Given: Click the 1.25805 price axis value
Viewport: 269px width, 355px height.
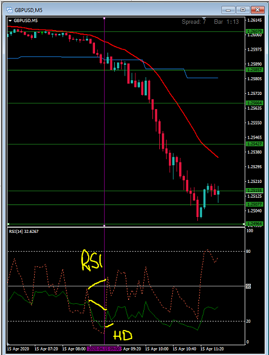Looking at the screenshot, I should point(254,79).
